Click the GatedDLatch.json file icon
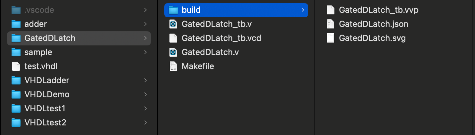Viewport: 475px width, 135px height. coord(331,24)
